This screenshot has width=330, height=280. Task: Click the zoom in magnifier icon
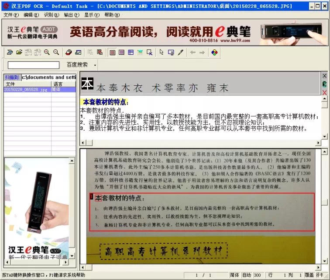(47, 52)
